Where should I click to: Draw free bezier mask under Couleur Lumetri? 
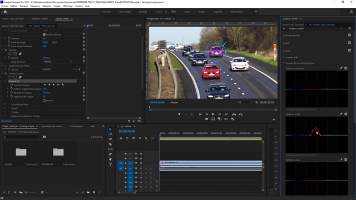(20, 77)
